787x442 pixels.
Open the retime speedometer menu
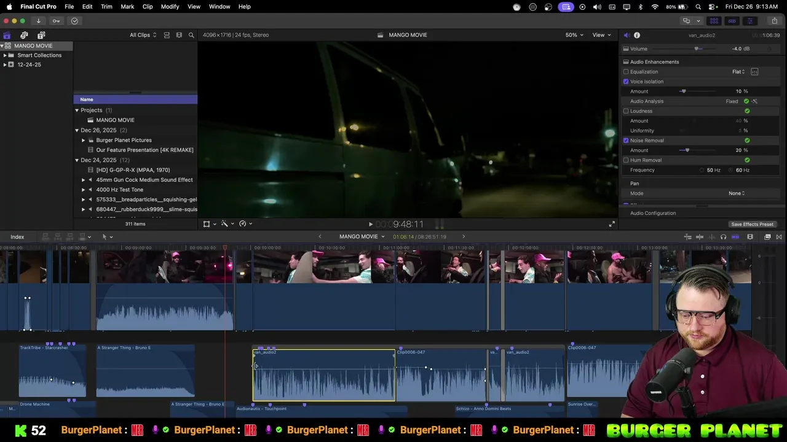point(245,224)
